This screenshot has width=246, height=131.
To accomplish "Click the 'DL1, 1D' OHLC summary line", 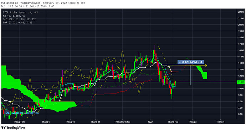I will [x=27, y=6].
